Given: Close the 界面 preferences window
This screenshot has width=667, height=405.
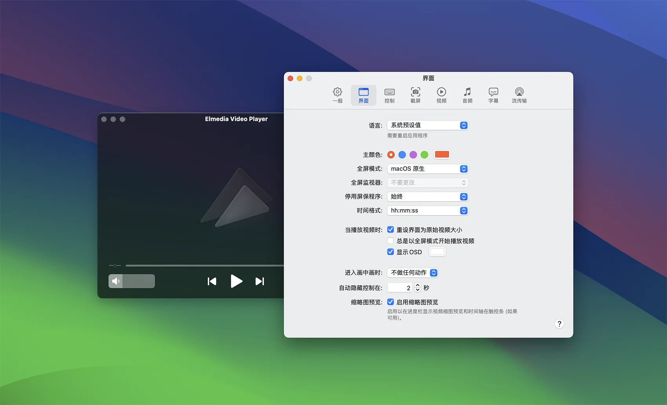Looking at the screenshot, I should pos(290,78).
